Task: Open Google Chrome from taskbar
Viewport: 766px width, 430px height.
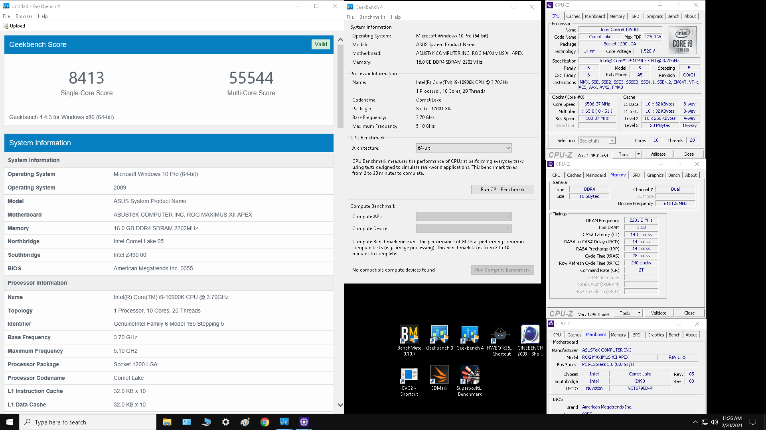Action: click(x=265, y=422)
